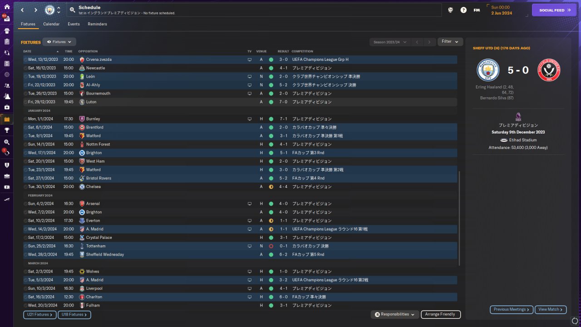The width and height of the screenshot is (581, 327).
Task: Go forward with the right navigation arrow
Action: pyautogui.click(x=35, y=10)
